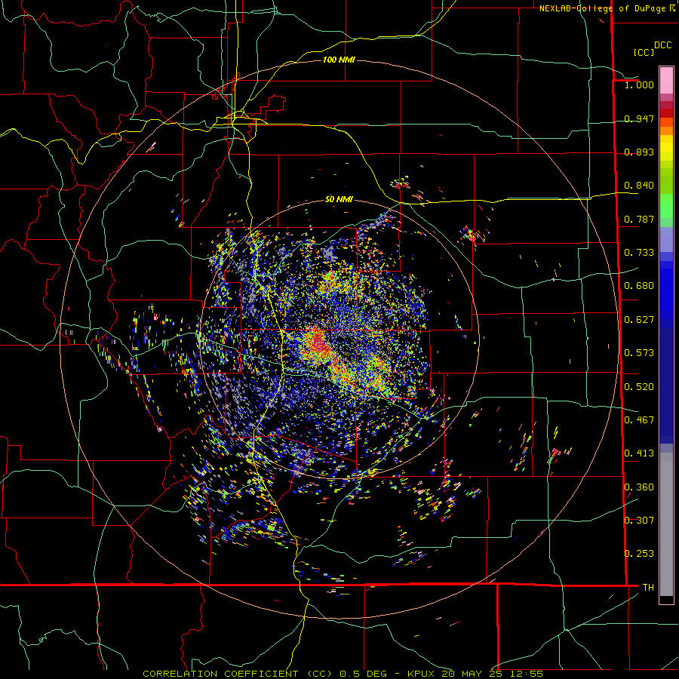The width and height of the screenshot is (679, 679).
Task: Click the 1.000 color scale value
Action: pyautogui.click(x=639, y=84)
